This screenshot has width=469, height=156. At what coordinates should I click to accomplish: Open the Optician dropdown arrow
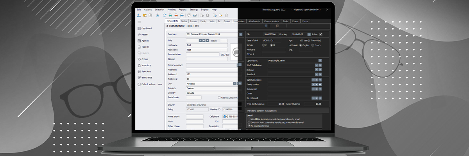tap(317, 69)
